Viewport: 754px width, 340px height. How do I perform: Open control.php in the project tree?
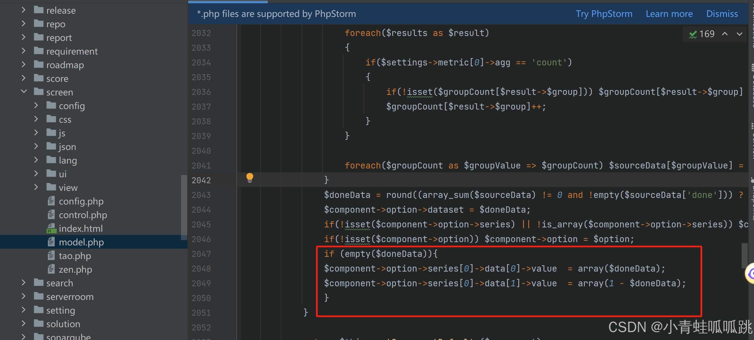tap(83, 215)
